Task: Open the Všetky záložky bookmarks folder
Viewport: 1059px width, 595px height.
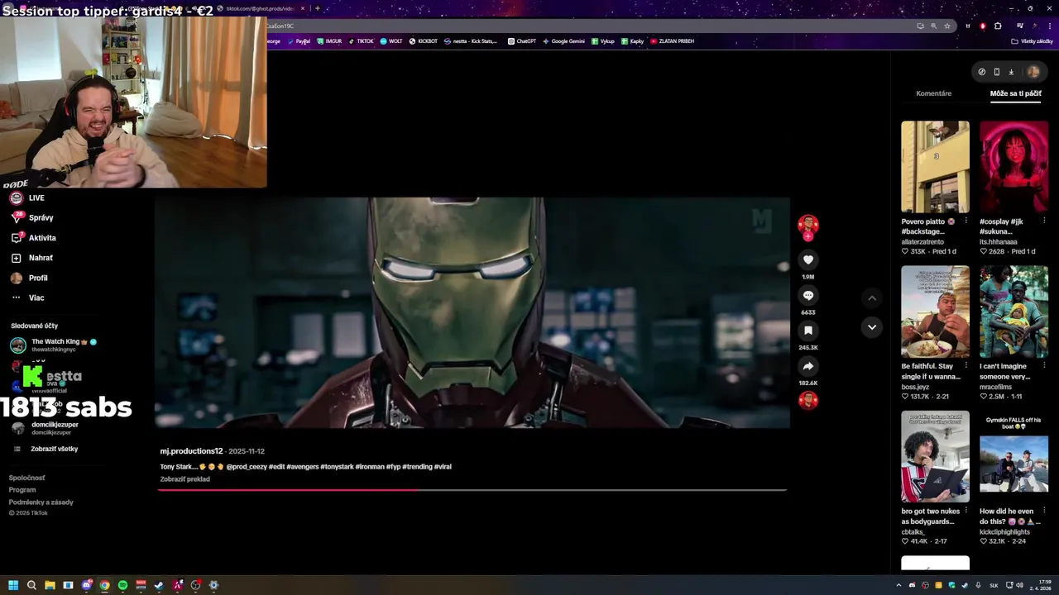Action: [1033, 41]
